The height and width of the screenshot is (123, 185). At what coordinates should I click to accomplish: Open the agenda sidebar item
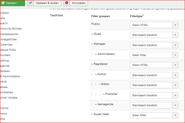pos(5,66)
